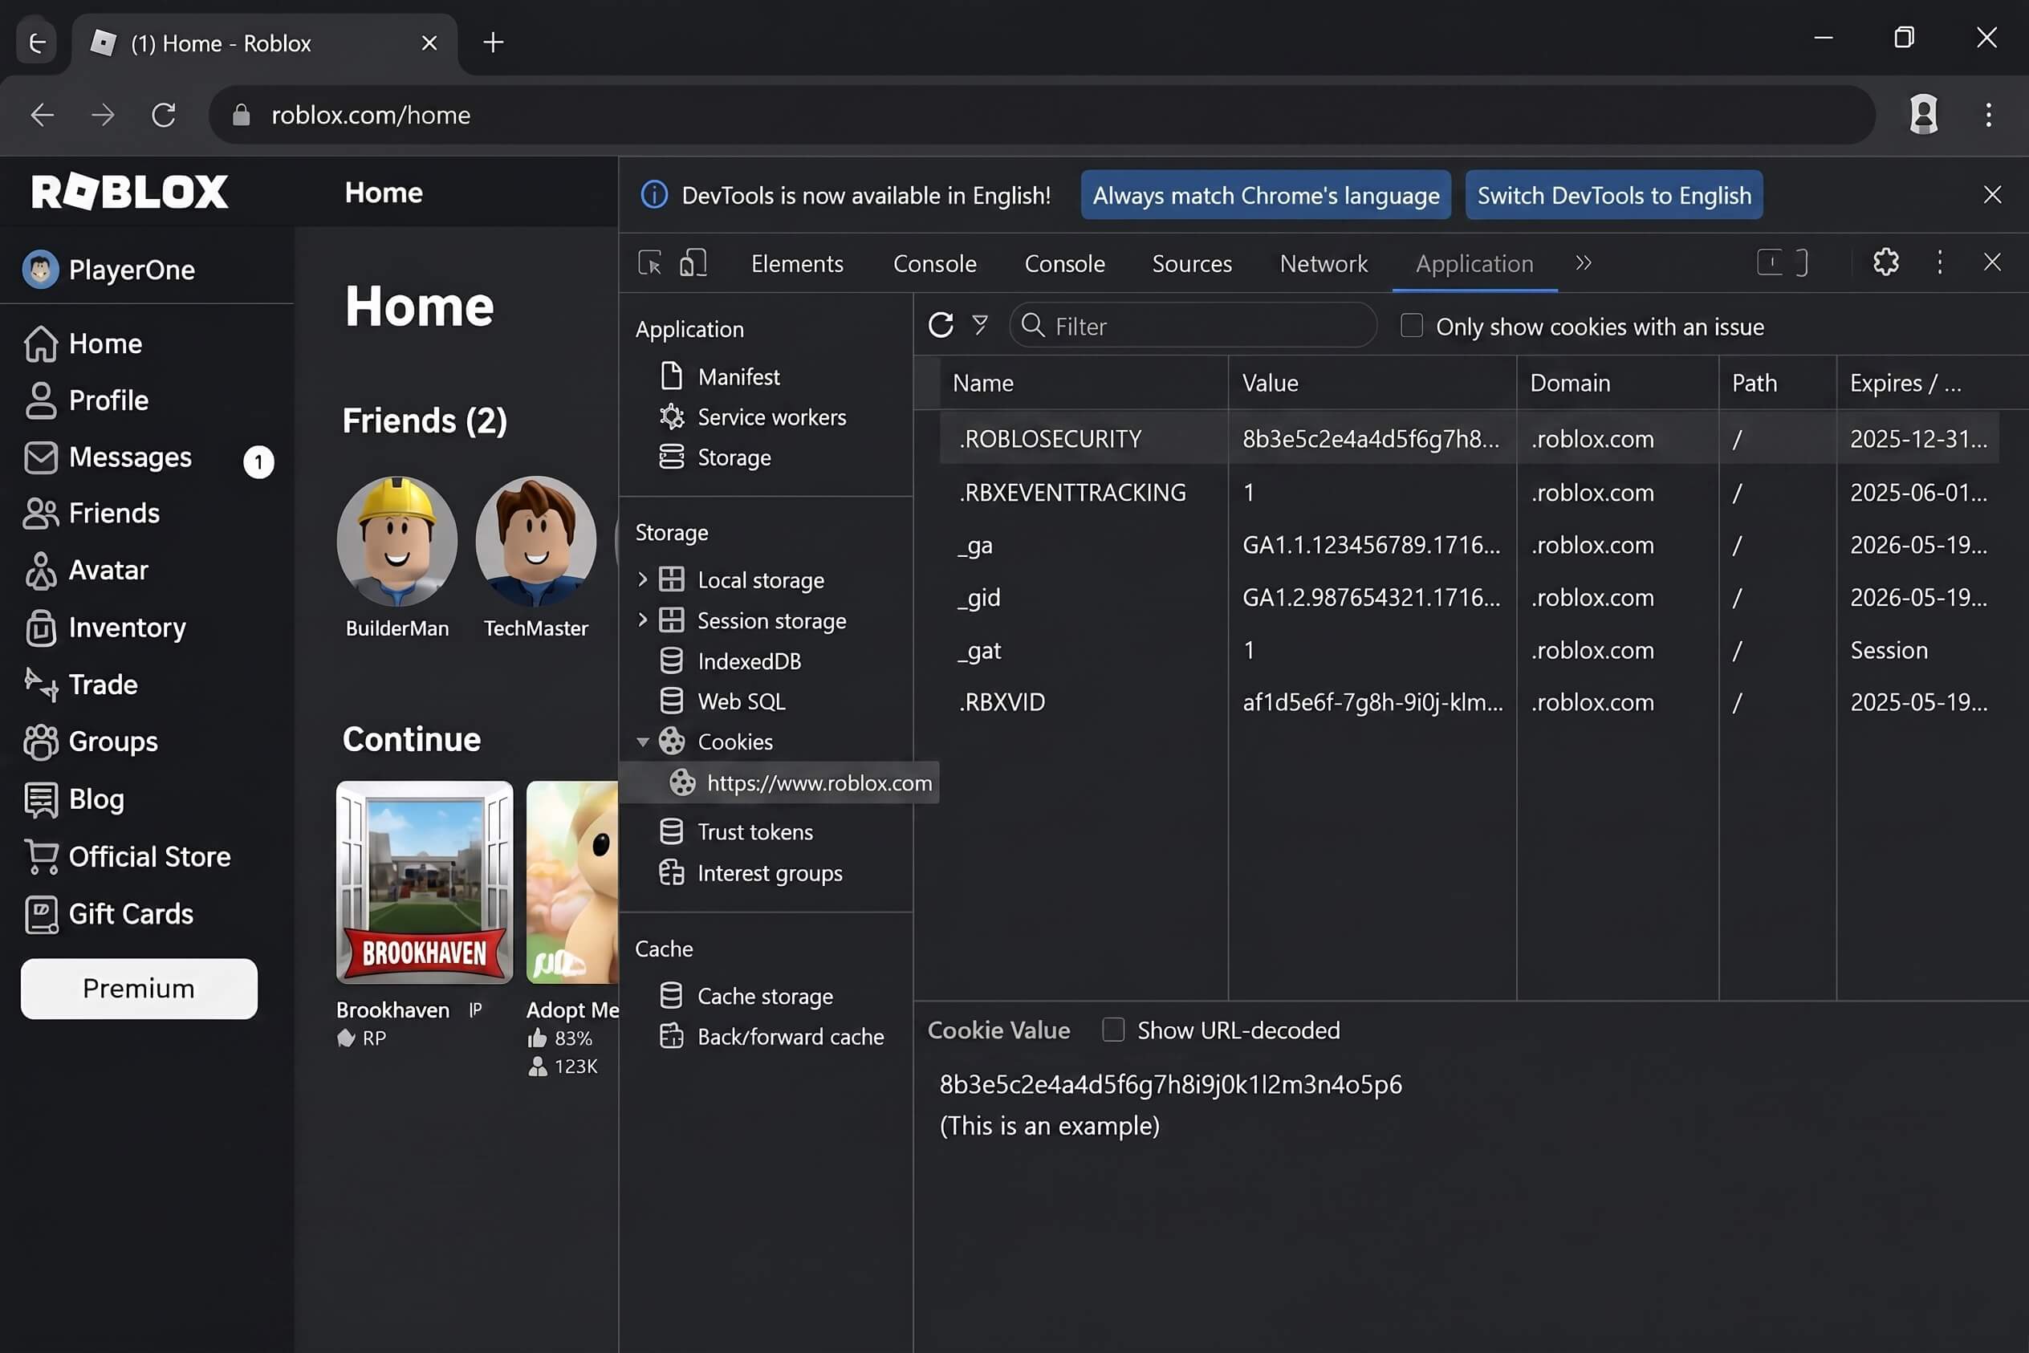Enable Only show cookies with an issue
The height and width of the screenshot is (1353, 2029).
point(1411,325)
